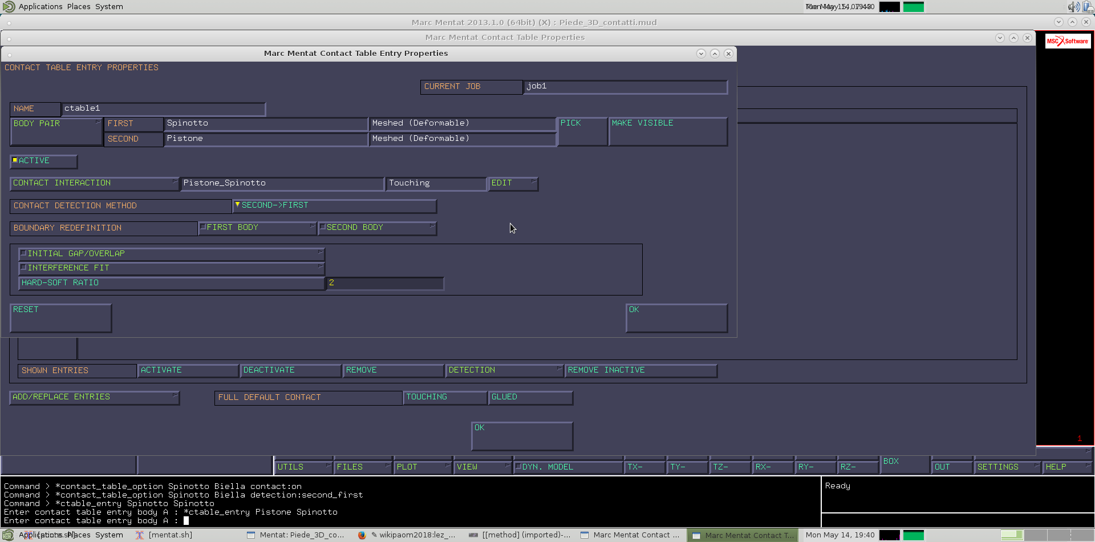Screen dimensions: 1095x542
Task: Click the MSC Software logo
Action: tap(1068, 41)
